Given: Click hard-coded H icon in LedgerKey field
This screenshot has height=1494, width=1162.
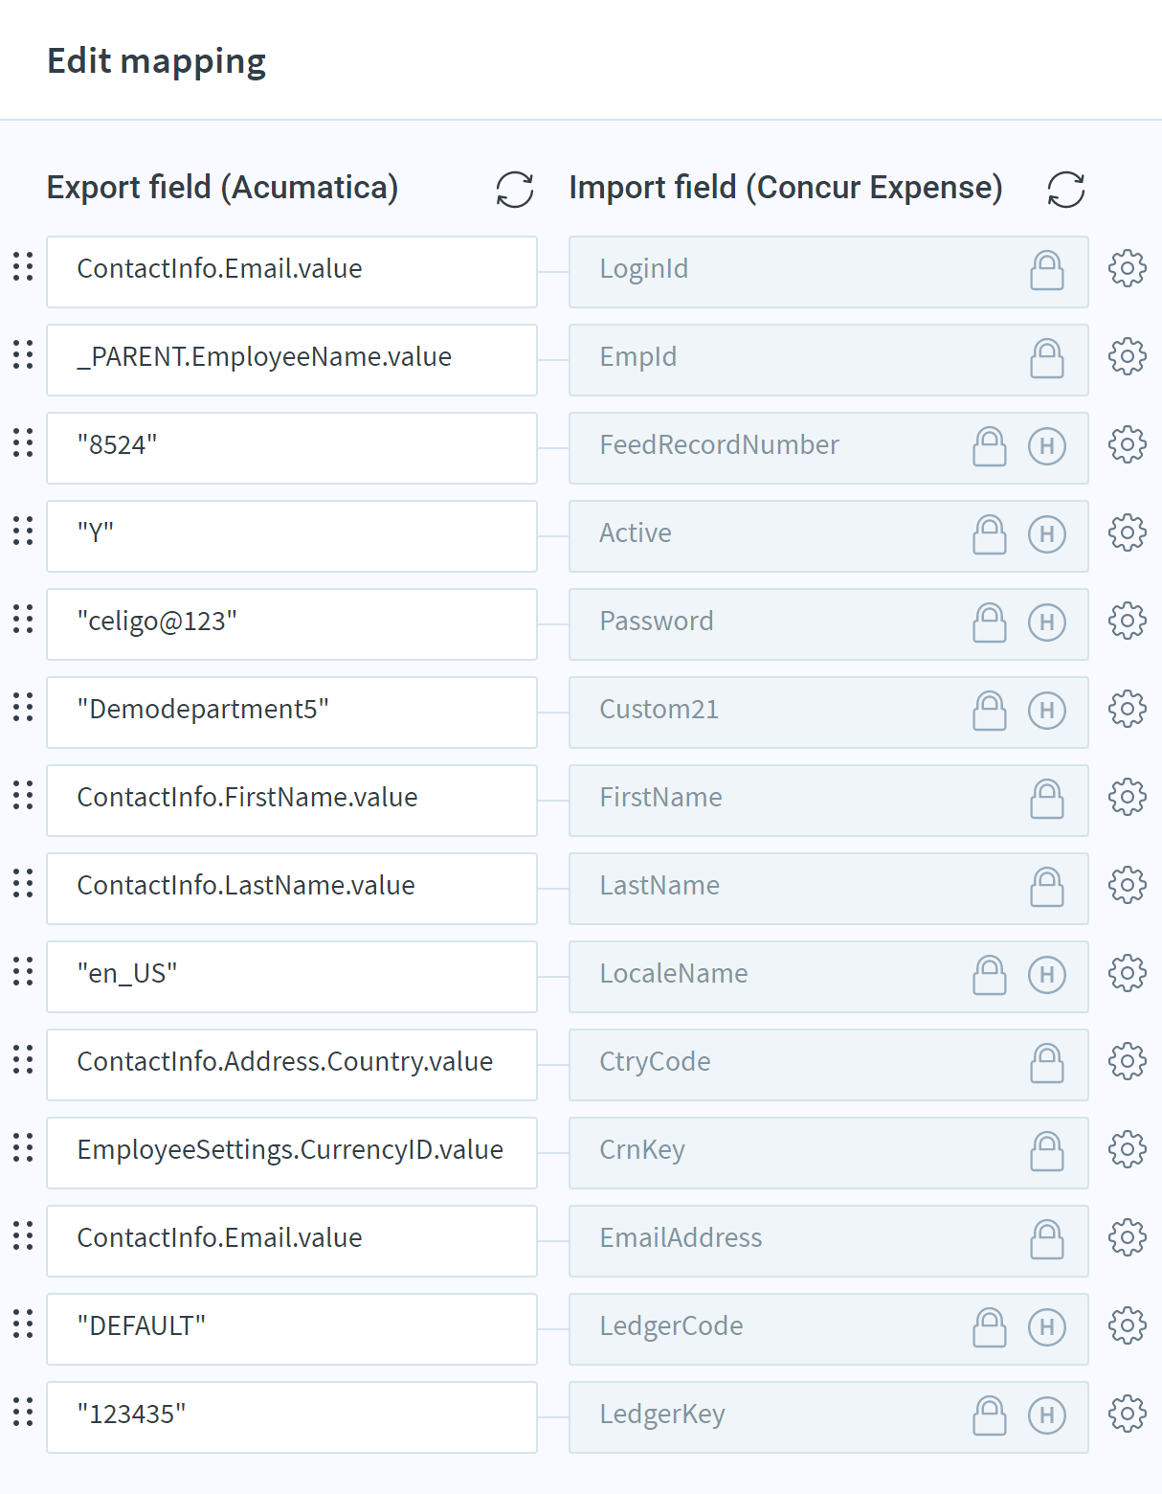Looking at the screenshot, I should point(1047,1415).
